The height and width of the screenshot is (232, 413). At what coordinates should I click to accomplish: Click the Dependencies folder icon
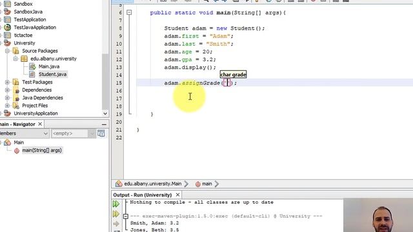coord(15,90)
